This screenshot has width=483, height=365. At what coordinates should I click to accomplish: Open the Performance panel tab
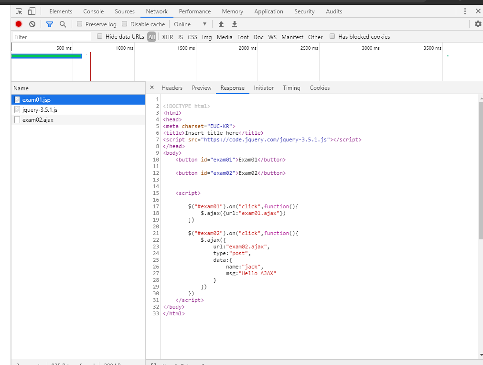pos(194,11)
